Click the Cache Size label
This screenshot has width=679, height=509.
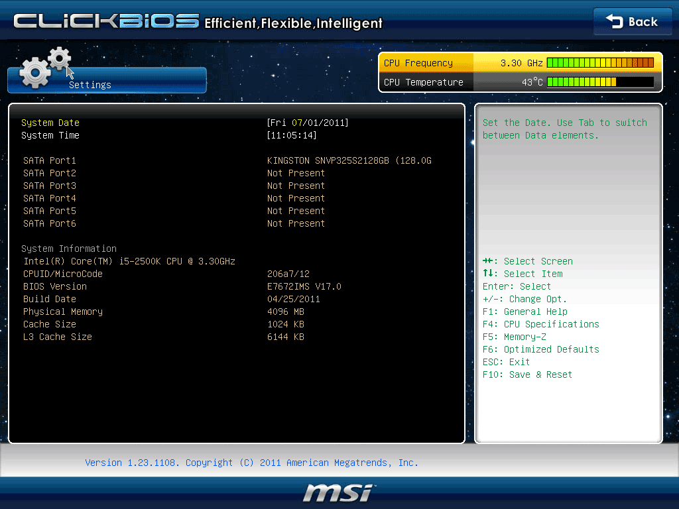pos(49,324)
